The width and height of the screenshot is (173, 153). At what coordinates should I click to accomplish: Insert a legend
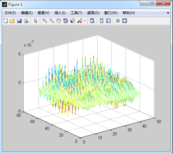(108, 21)
